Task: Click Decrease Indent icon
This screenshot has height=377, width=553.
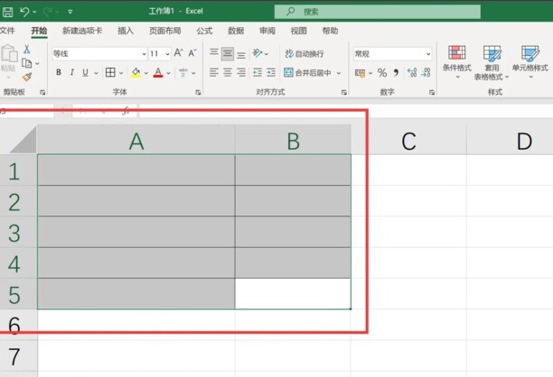Action: [x=258, y=72]
